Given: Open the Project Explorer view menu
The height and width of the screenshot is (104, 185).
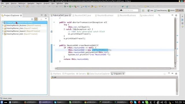Looking at the screenshot, I should [46, 19].
